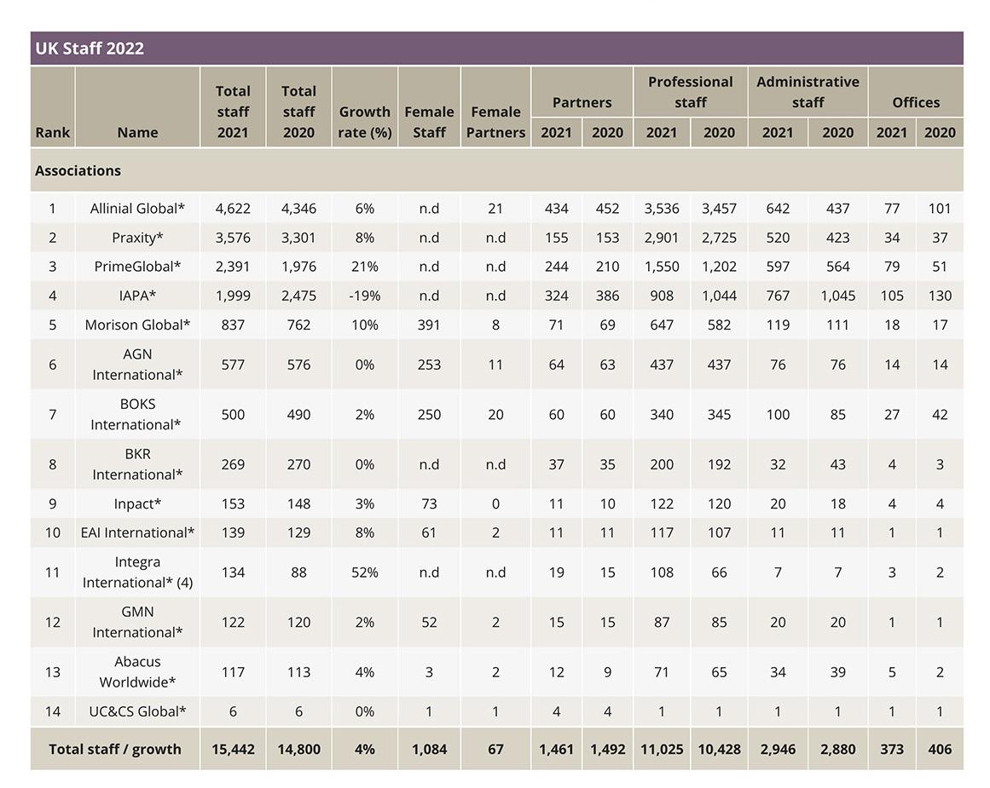
Task: Click the 15,442 total staff 2021 sum
Action: tap(233, 749)
